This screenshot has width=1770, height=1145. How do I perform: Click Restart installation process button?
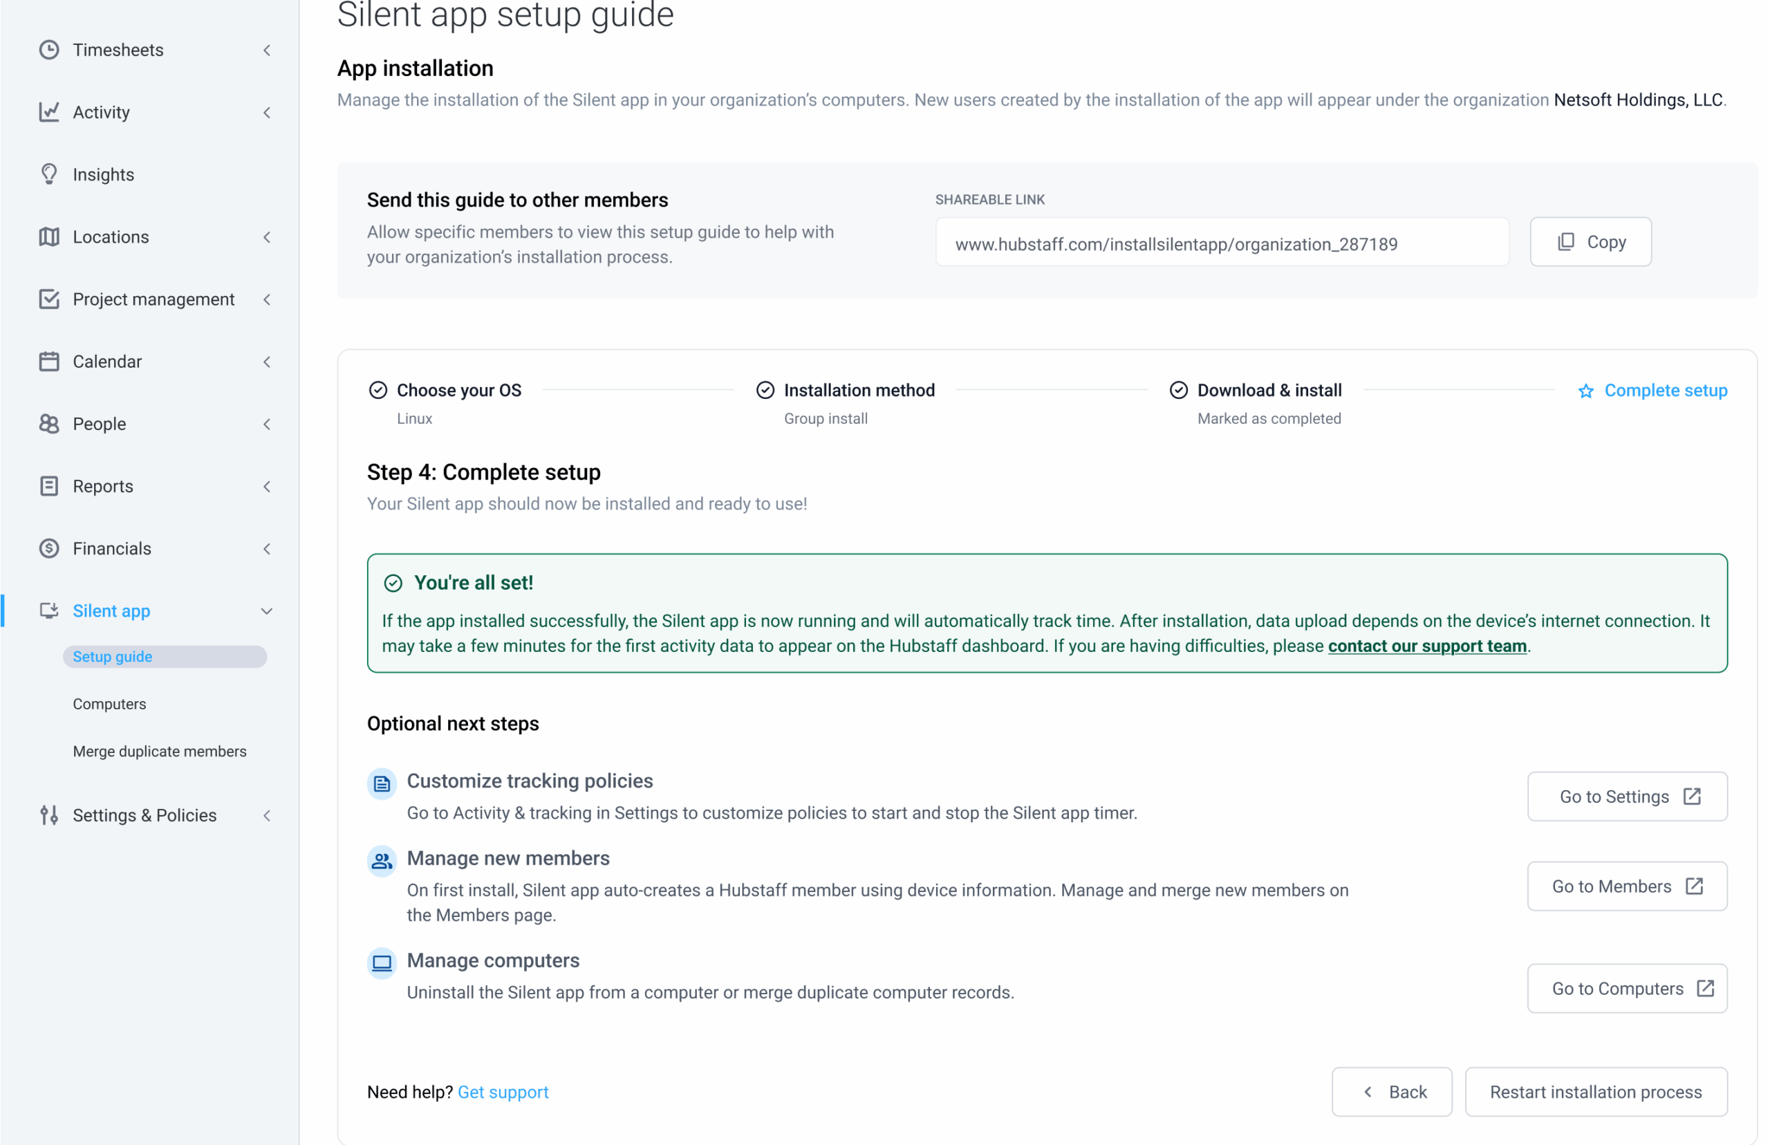coord(1595,1092)
